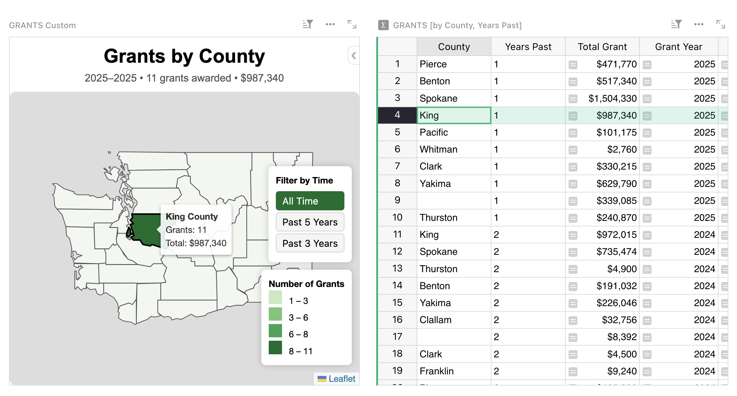Switch the filter to Past 5 Years
The width and height of the screenshot is (737, 396).
tap(310, 222)
